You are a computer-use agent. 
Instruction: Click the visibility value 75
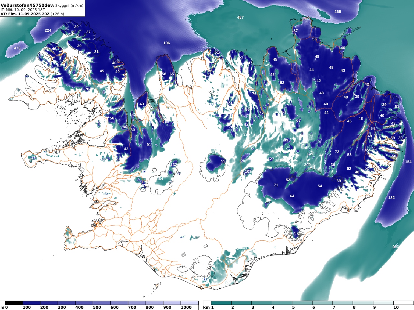pyautogui.click(x=261, y=112)
